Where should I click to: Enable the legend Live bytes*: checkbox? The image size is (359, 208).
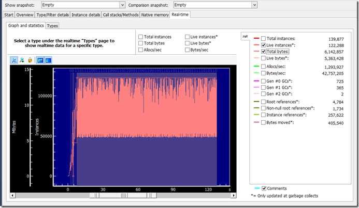click(x=263, y=58)
